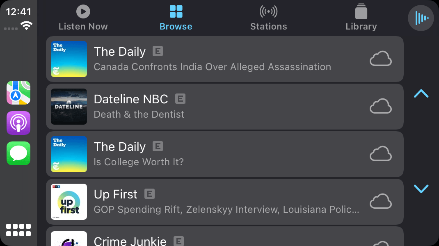Image resolution: width=439 pixels, height=246 pixels.
Task: Tap cloud icon for Canada Confronts India episode
Action: pyautogui.click(x=381, y=59)
